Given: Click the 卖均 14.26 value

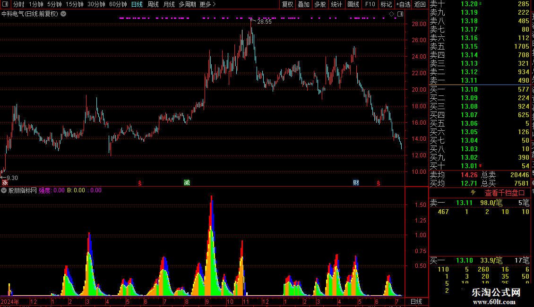Looking at the screenshot, I should tap(469, 175).
